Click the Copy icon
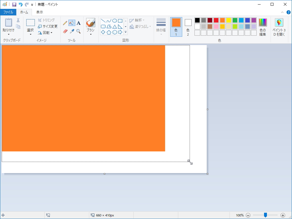The height and width of the screenshot is (219, 292). 18,27
